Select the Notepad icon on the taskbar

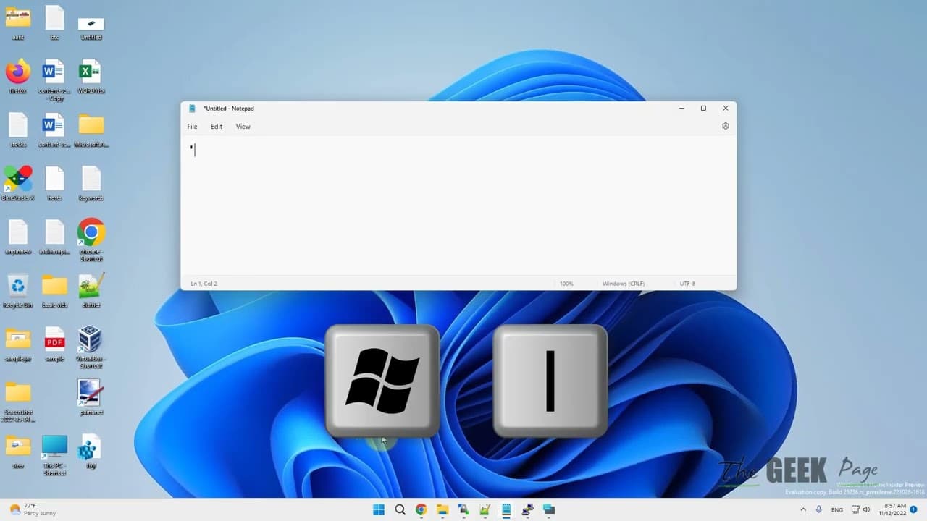tap(506, 509)
